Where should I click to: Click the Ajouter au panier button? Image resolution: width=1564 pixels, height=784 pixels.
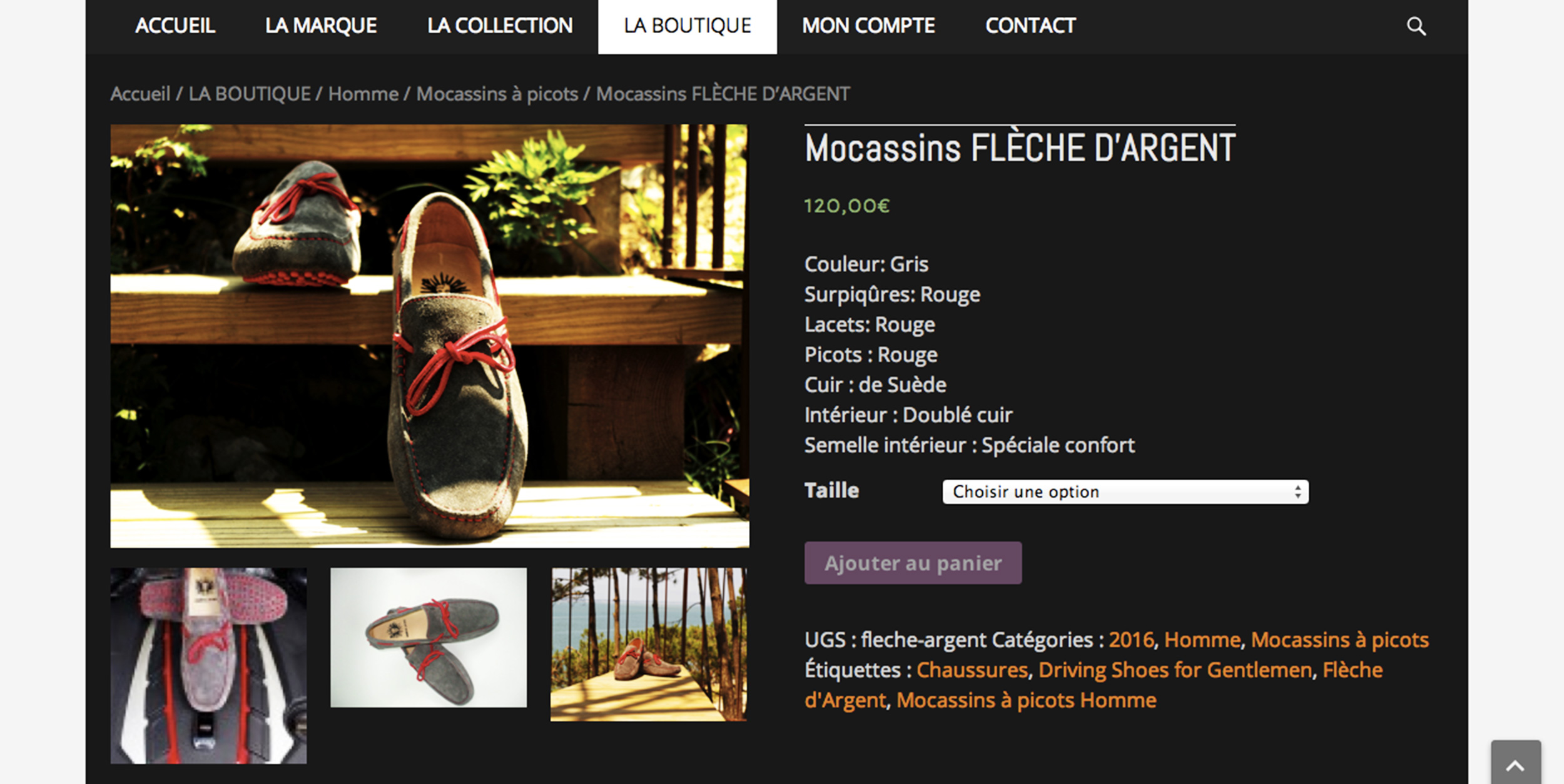click(913, 563)
